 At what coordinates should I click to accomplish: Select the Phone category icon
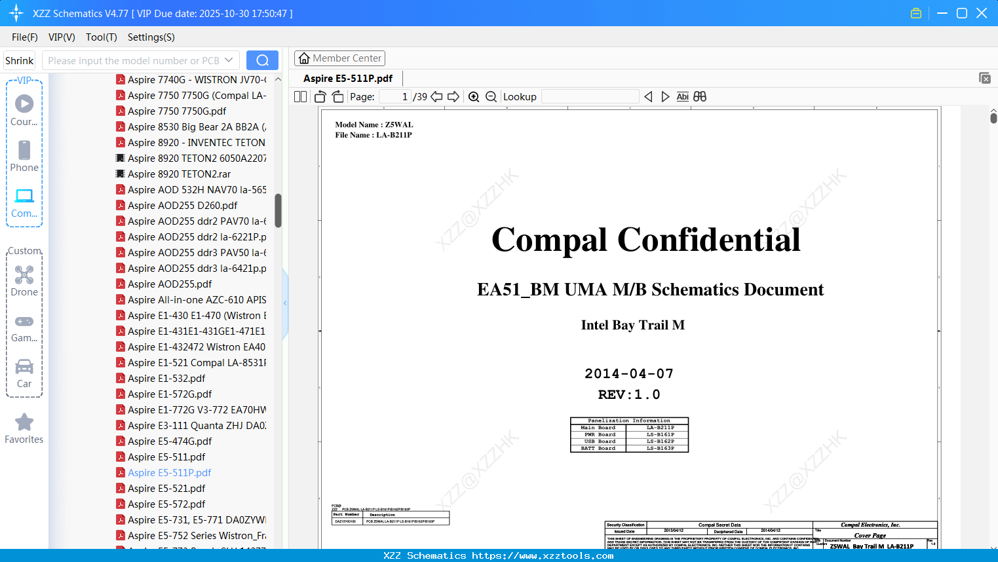point(24,157)
